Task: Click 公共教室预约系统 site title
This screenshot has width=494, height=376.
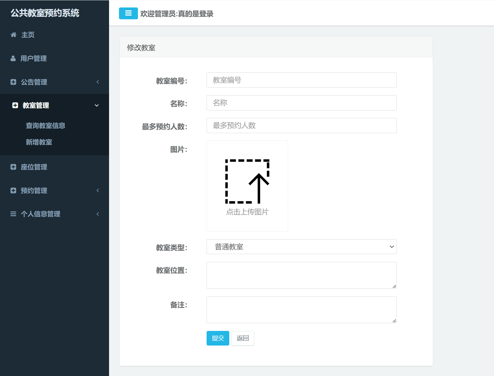Action: [45, 13]
